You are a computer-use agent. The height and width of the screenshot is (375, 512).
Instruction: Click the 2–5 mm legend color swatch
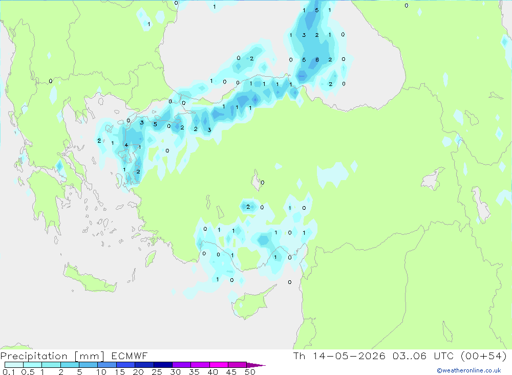(x=70, y=365)
